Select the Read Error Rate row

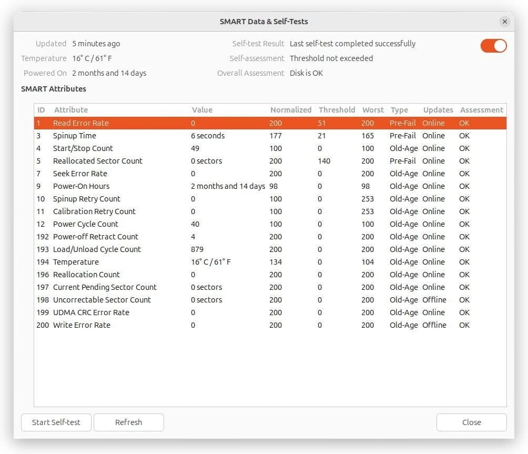(81, 123)
